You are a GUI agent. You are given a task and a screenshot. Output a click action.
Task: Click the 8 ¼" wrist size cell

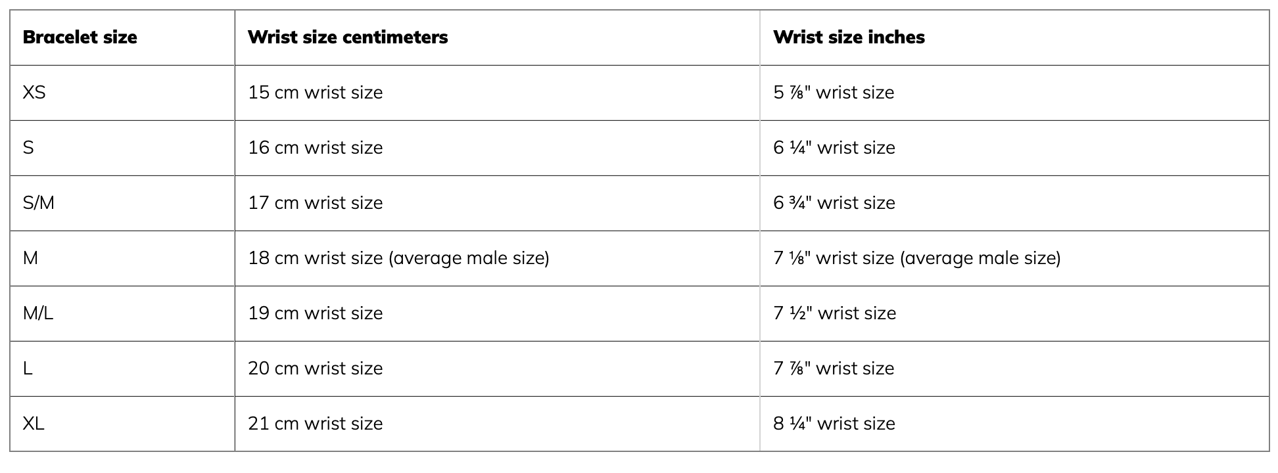[834, 424]
